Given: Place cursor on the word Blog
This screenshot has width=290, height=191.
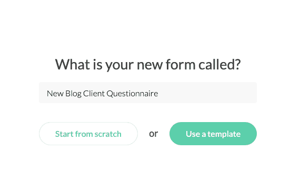Looking at the screenshot, I should point(74,94).
